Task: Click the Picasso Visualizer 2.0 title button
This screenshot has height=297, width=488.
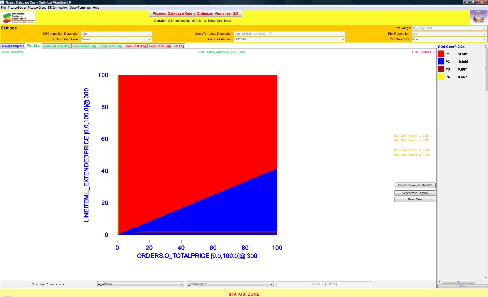Action: (x=195, y=13)
